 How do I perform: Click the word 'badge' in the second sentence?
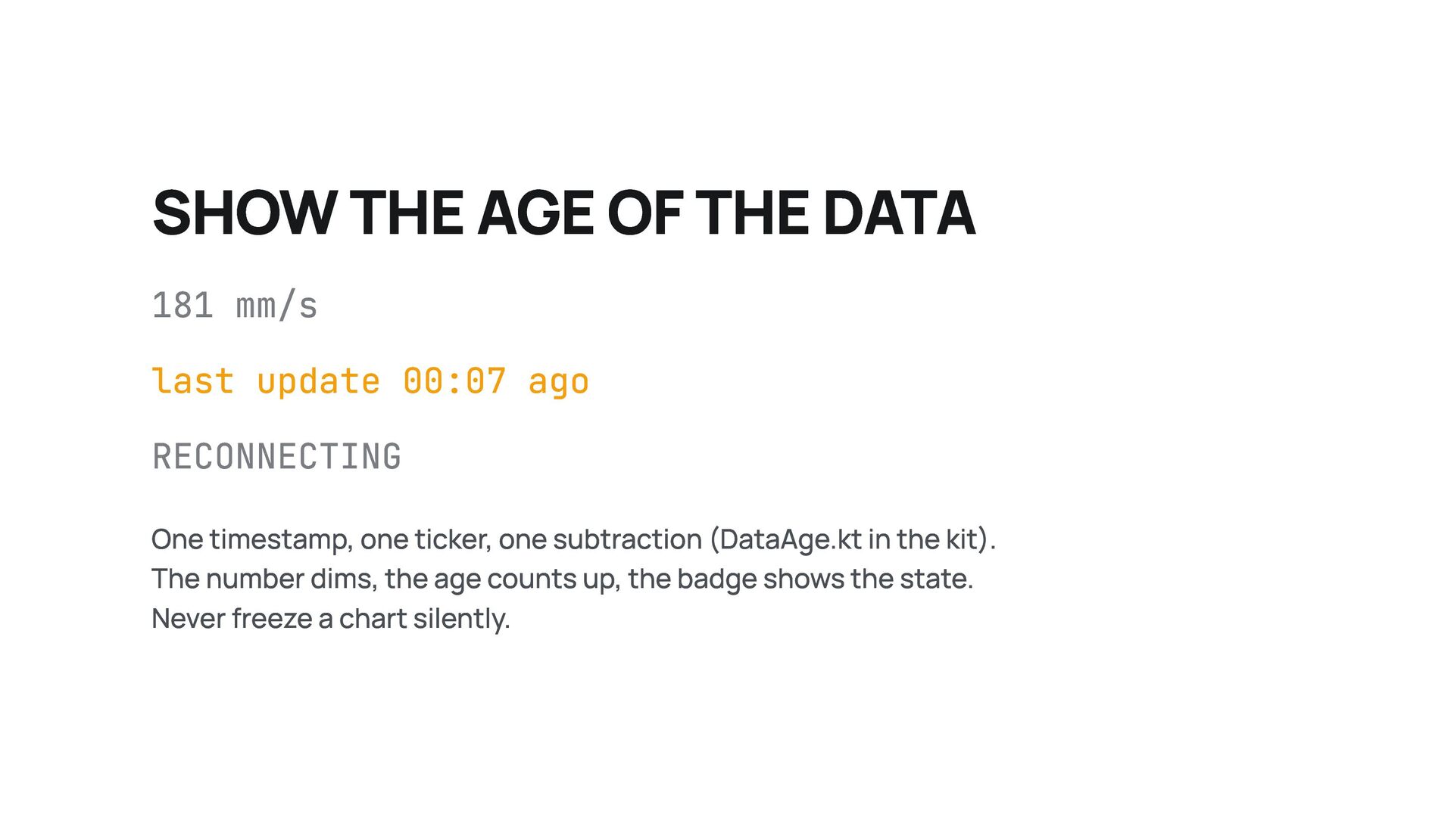[x=716, y=579]
